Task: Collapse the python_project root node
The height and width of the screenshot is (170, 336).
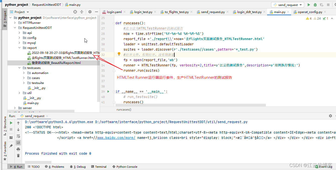Action: tap(10, 18)
